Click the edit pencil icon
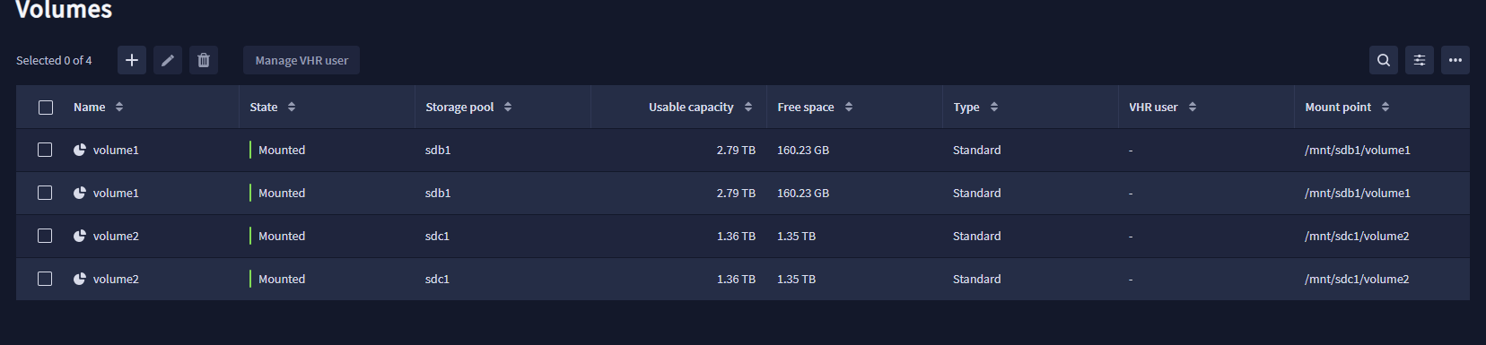This screenshot has width=1486, height=345. coord(168,60)
